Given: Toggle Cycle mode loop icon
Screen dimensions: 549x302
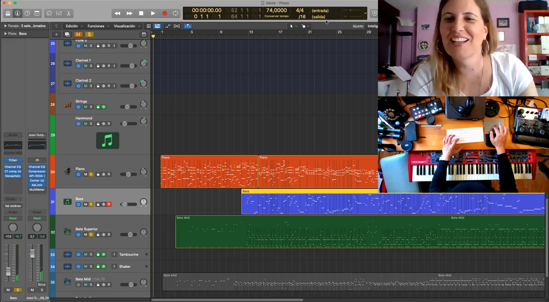Looking at the screenshot, I should tap(175, 13).
